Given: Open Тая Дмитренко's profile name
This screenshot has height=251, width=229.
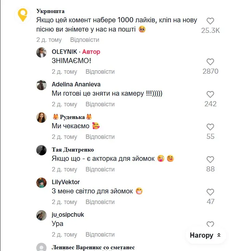Looking at the screenshot, I should [x=73, y=150].
